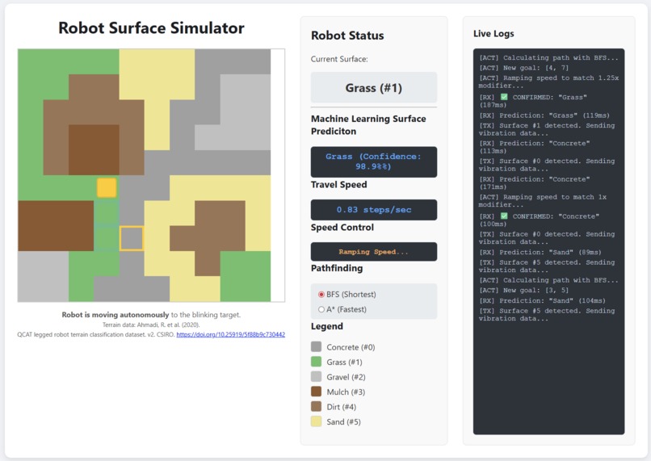The width and height of the screenshot is (651, 461).
Task: Click the Robot Status heading
Action: pyautogui.click(x=347, y=36)
